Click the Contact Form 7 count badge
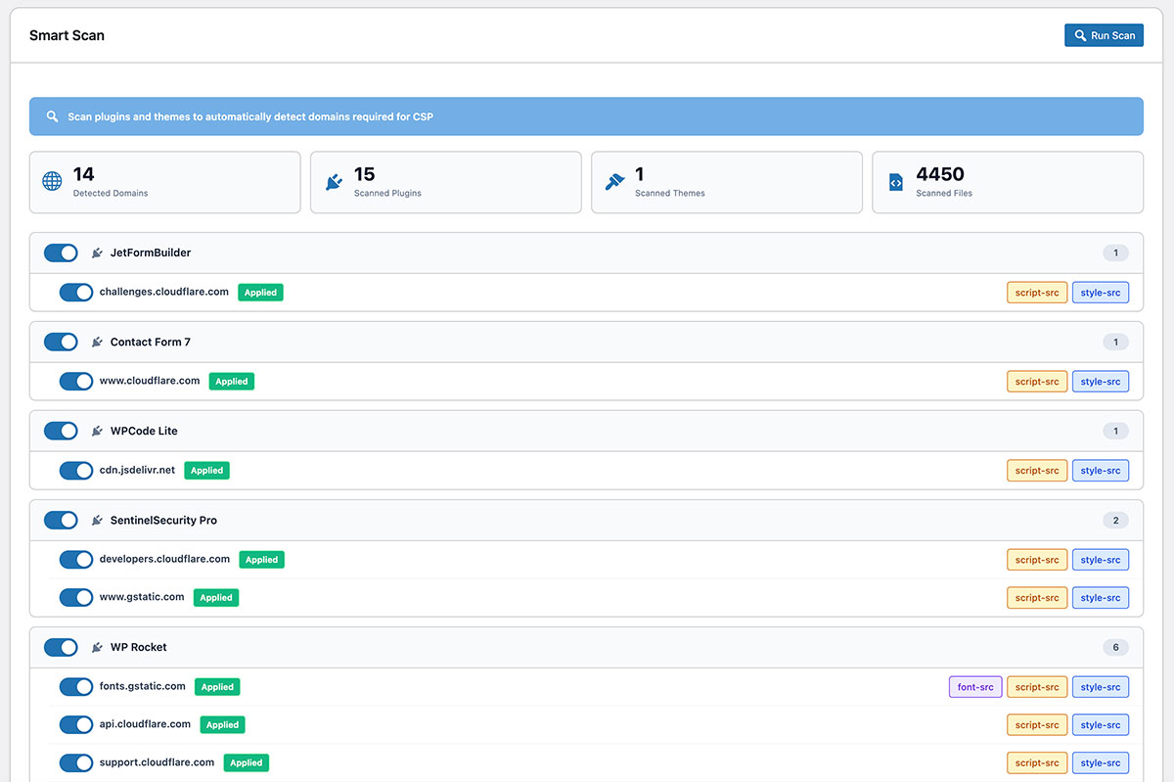The height and width of the screenshot is (782, 1174). tap(1115, 342)
